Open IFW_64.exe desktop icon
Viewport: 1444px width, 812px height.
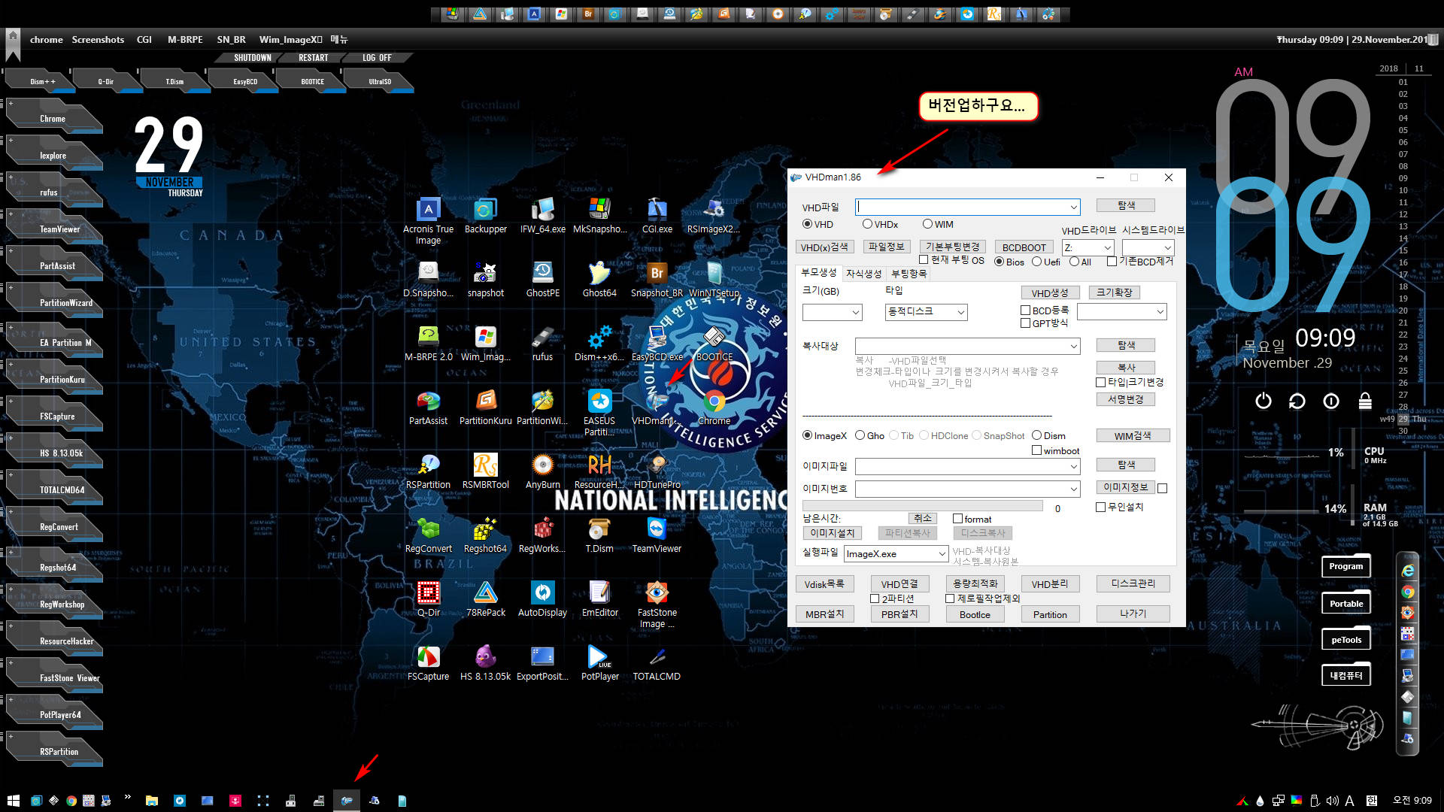542,215
